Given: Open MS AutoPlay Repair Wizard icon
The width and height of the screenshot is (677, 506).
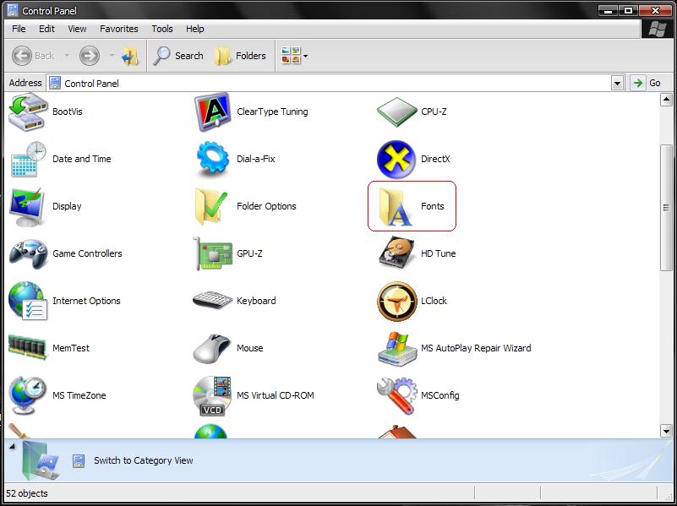Looking at the screenshot, I should [x=396, y=349].
